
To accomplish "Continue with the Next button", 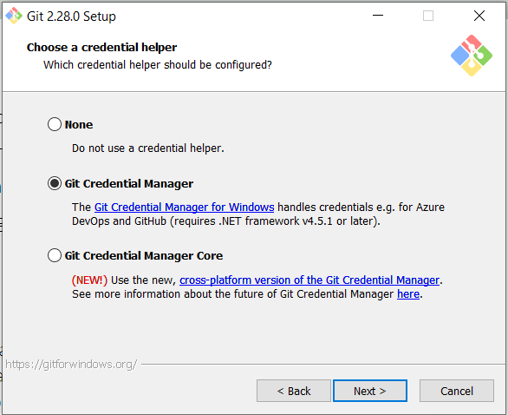I will pyautogui.click(x=370, y=391).
